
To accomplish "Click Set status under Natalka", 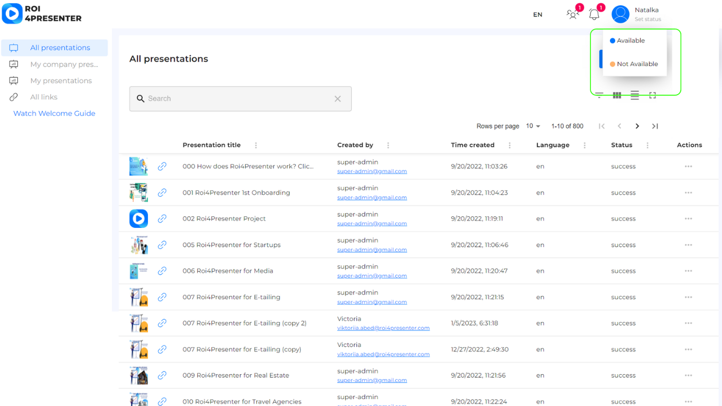I will click(647, 20).
